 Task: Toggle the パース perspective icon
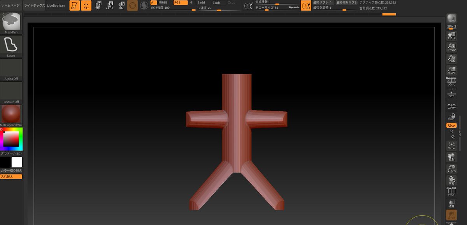pyautogui.click(x=451, y=81)
